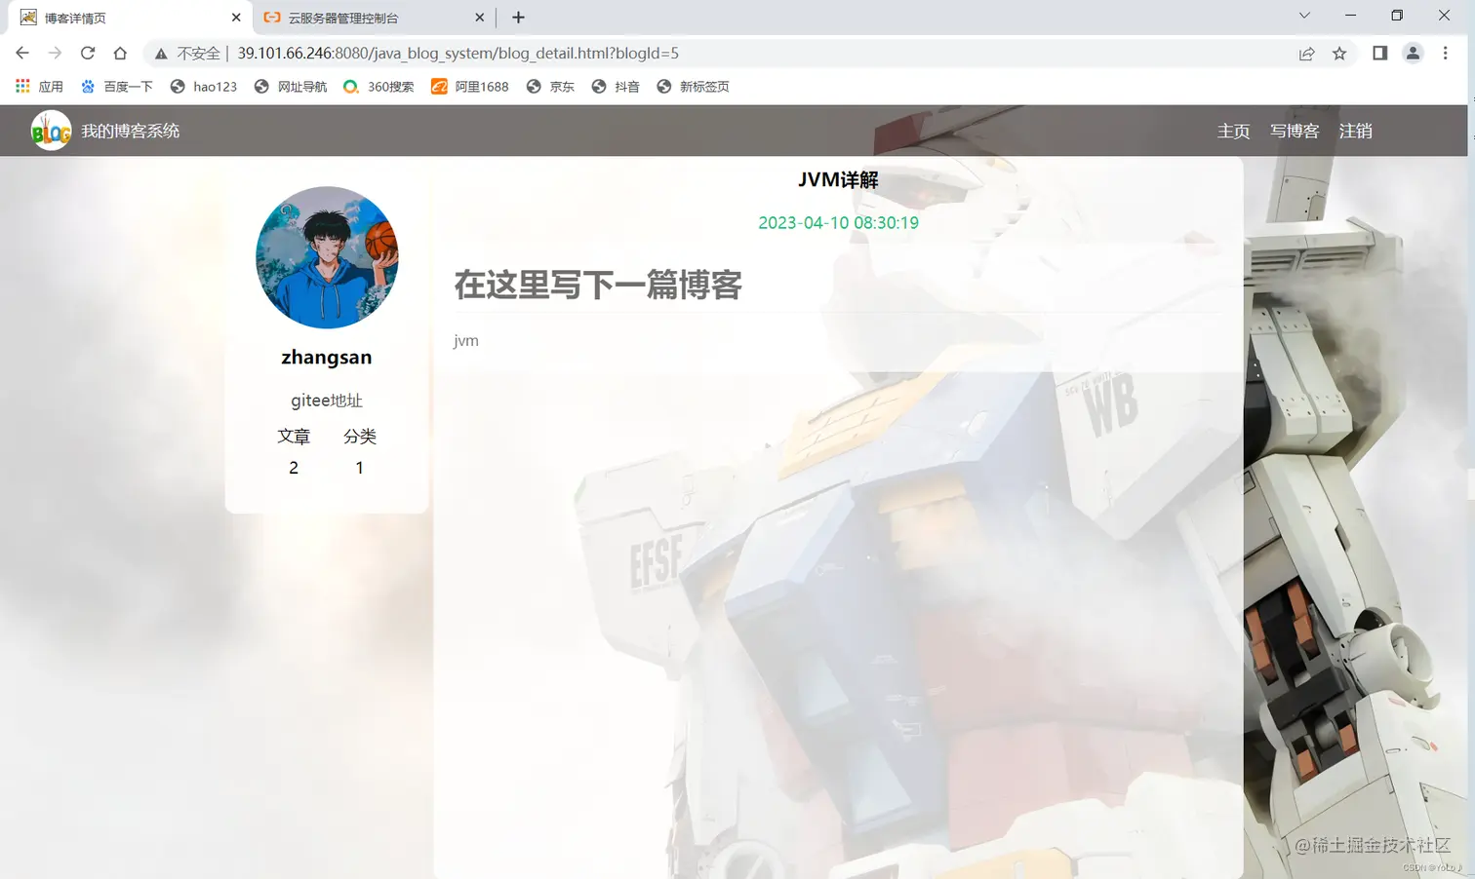Viewport: 1475px width, 879px height.
Task: Open the 京东 bookmark
Action: pyautogui.click(x=550, y=87)
